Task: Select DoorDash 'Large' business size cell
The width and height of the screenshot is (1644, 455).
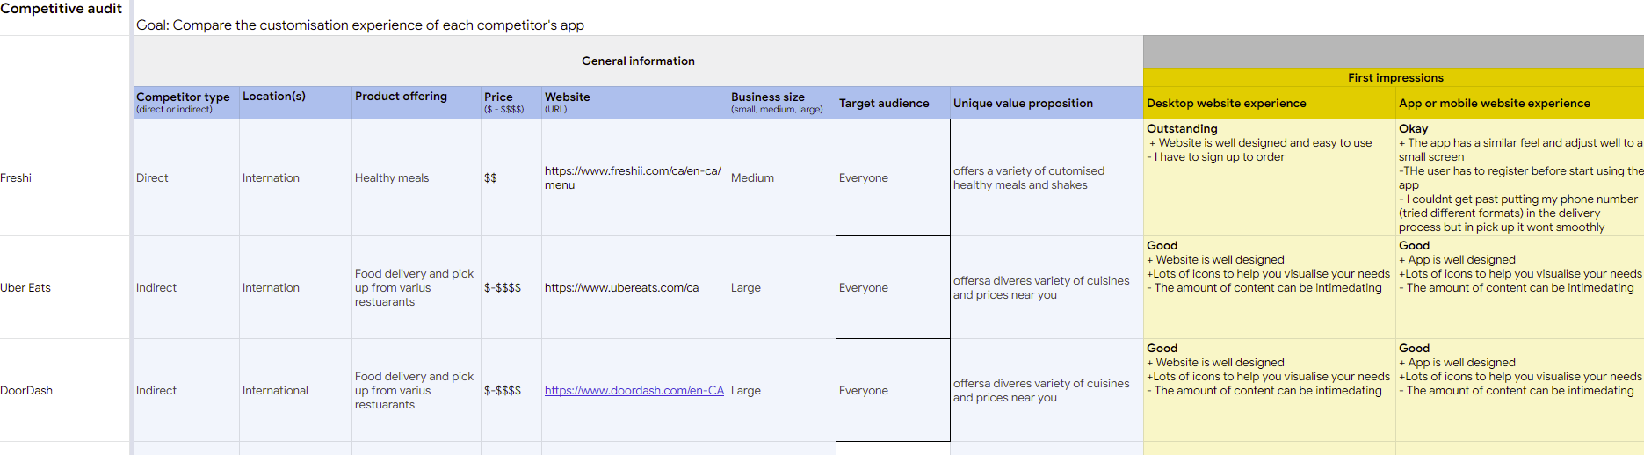Action: pos(782,390)
